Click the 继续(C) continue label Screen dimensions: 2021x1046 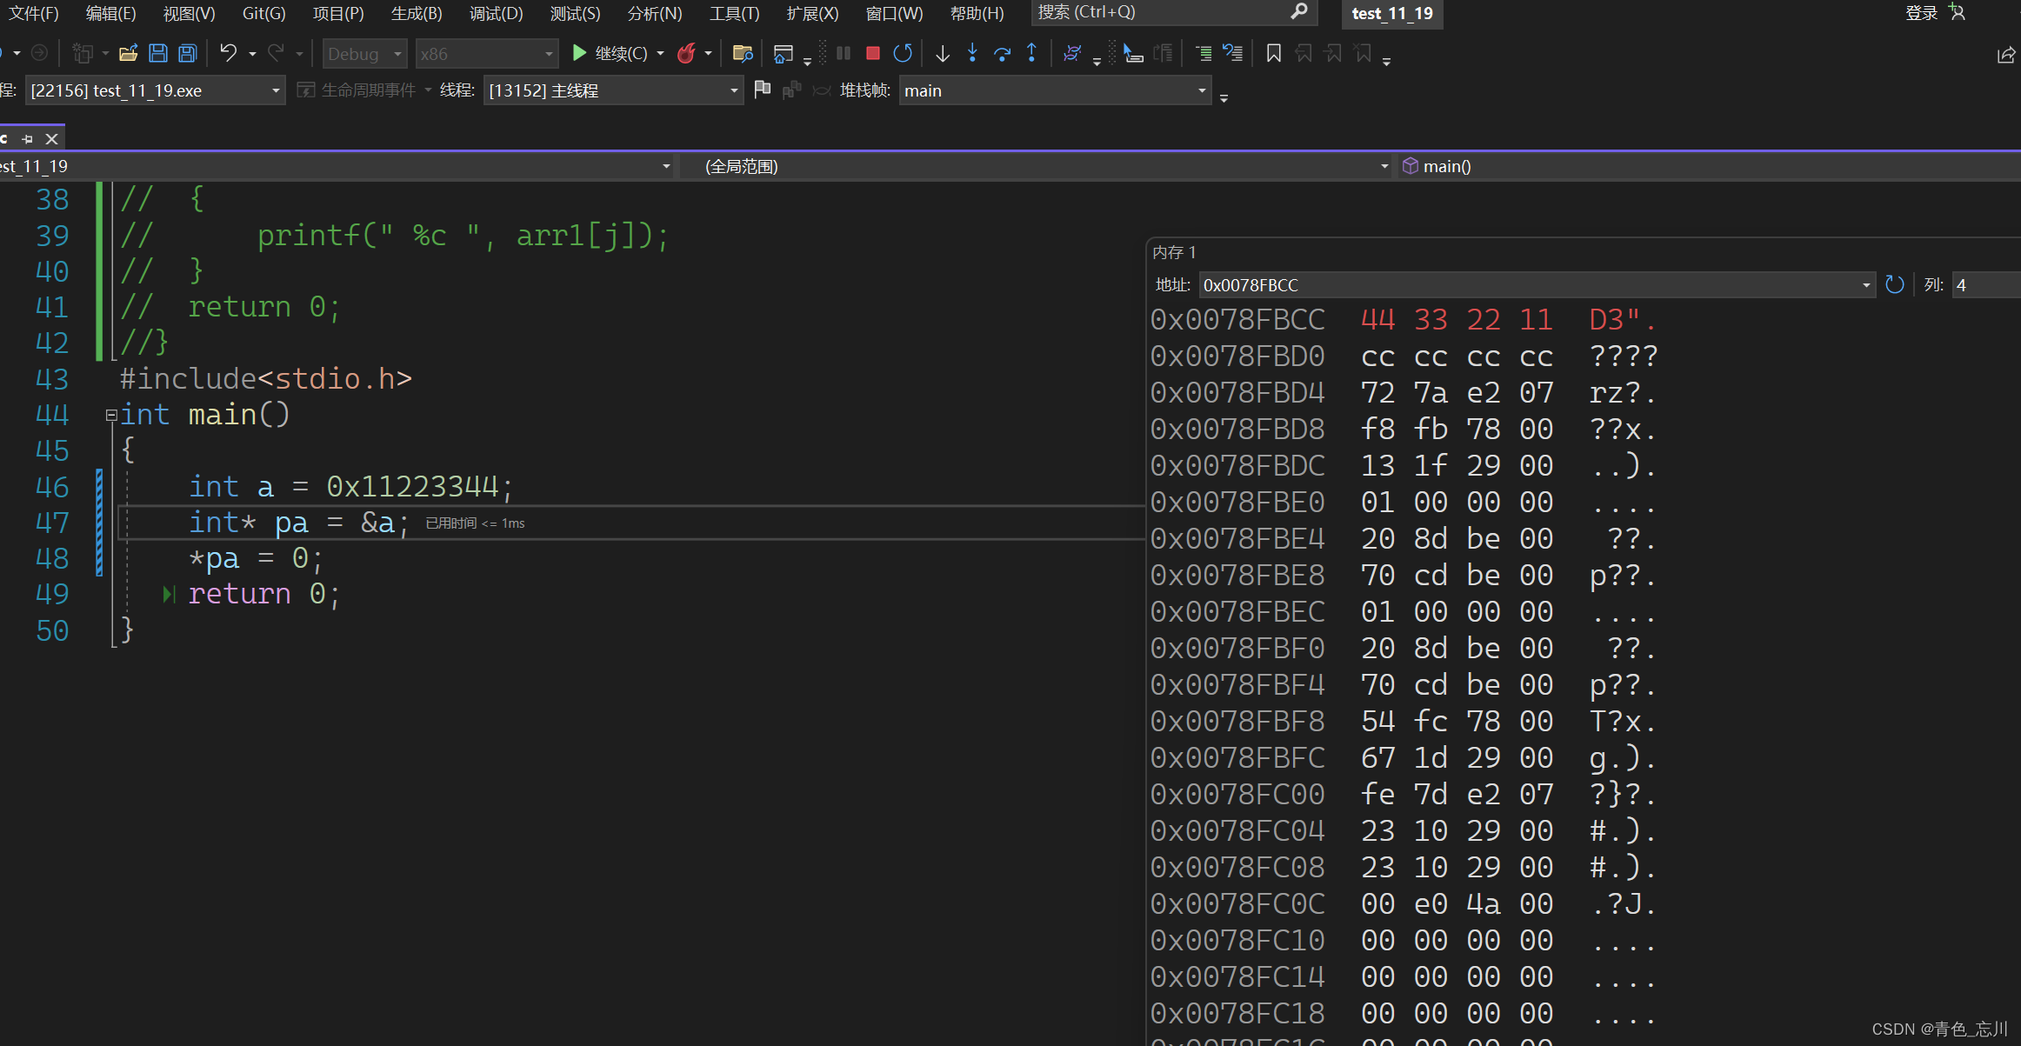(621, 54)
